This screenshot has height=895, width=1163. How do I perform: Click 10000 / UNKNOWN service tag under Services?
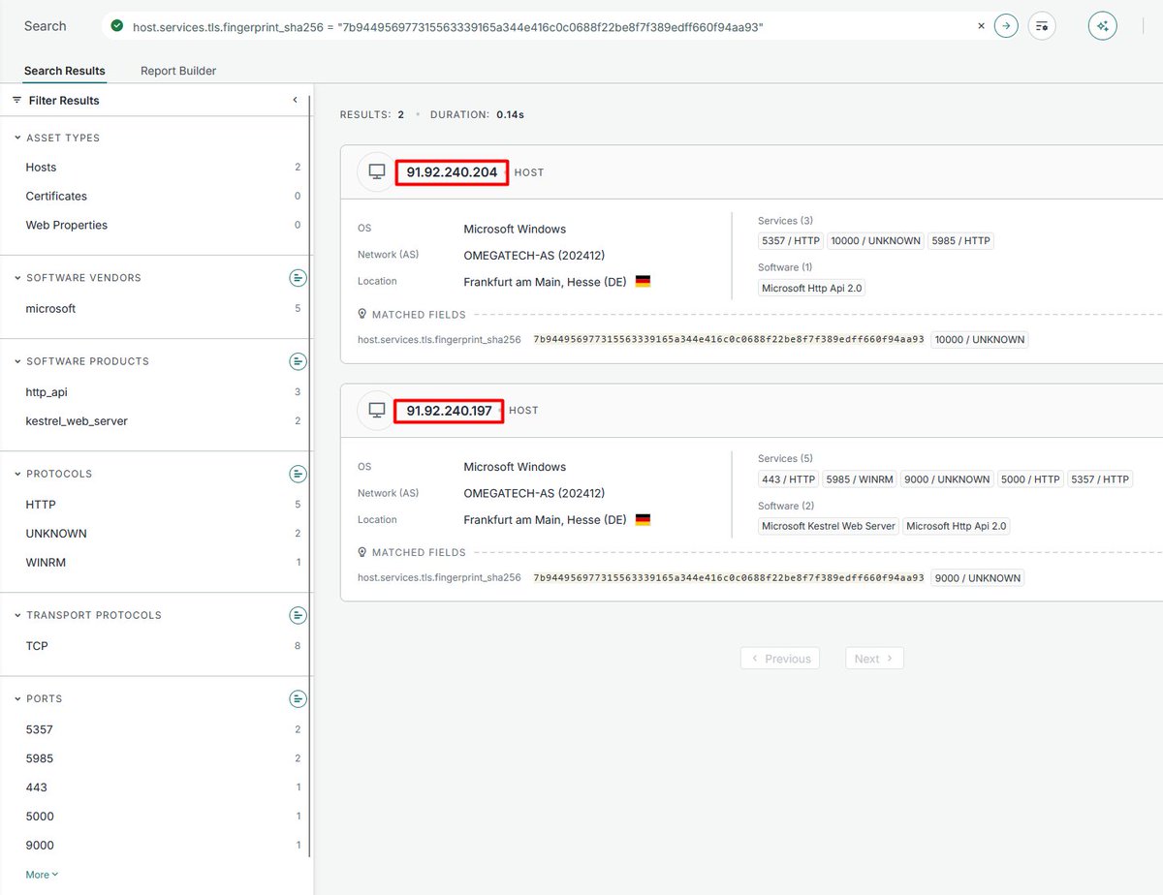(x=875, y=241)
